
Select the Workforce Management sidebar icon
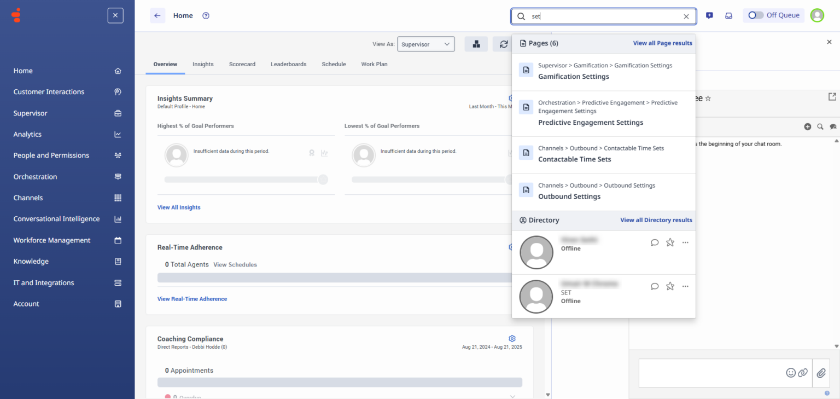click(x=118, y=240)
